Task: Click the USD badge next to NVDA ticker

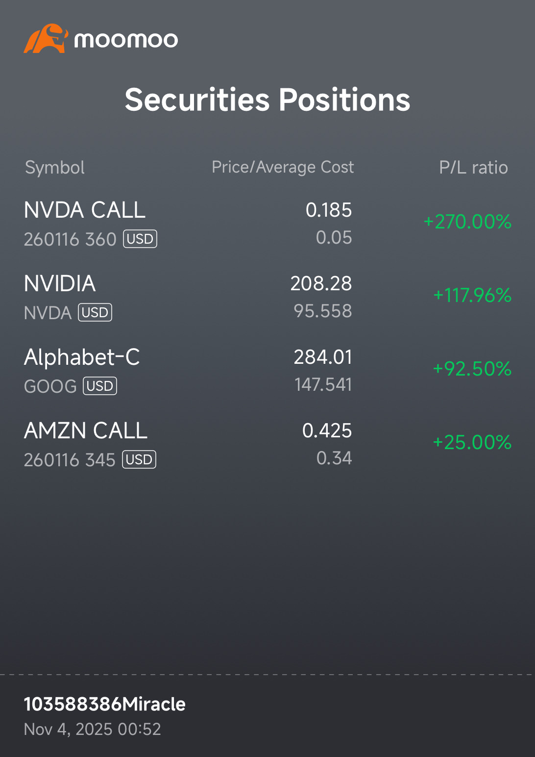Action: 95,313
